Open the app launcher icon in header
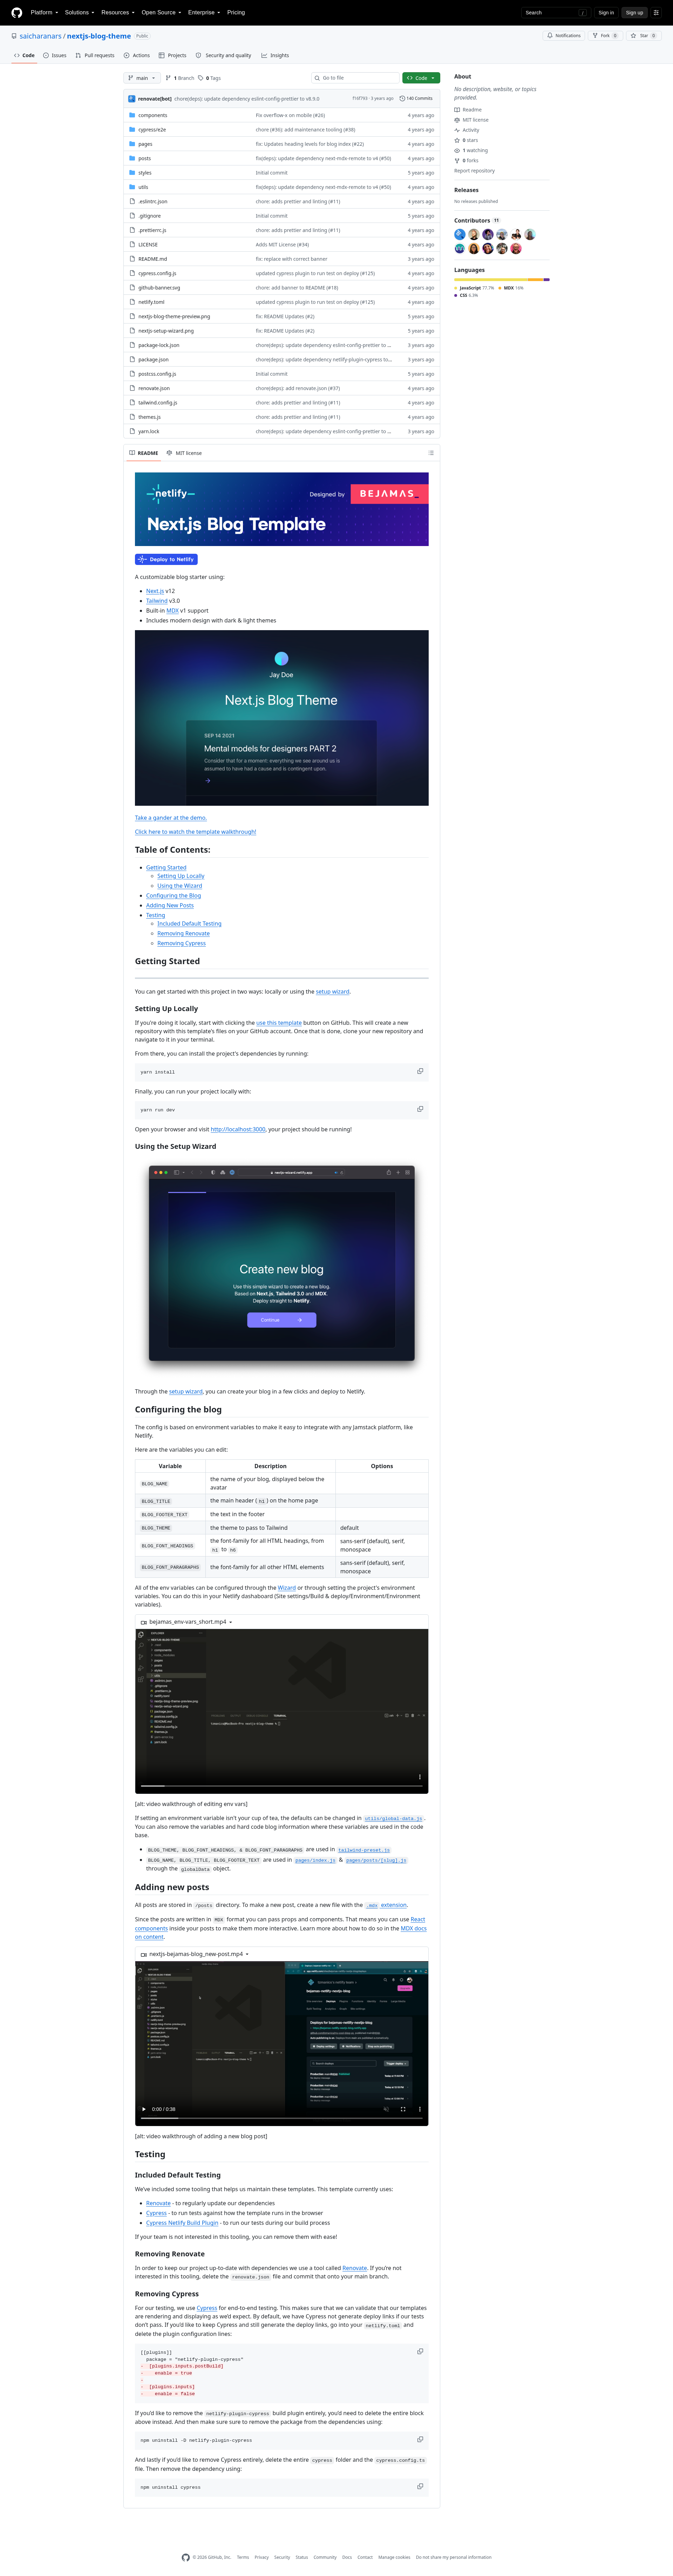Screen dimensions: 673x2576 (x=656, y=13)
